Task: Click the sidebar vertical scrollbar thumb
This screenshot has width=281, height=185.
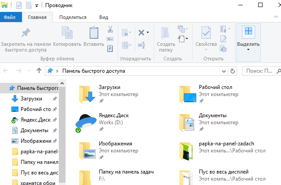Action: click(62, 135)
